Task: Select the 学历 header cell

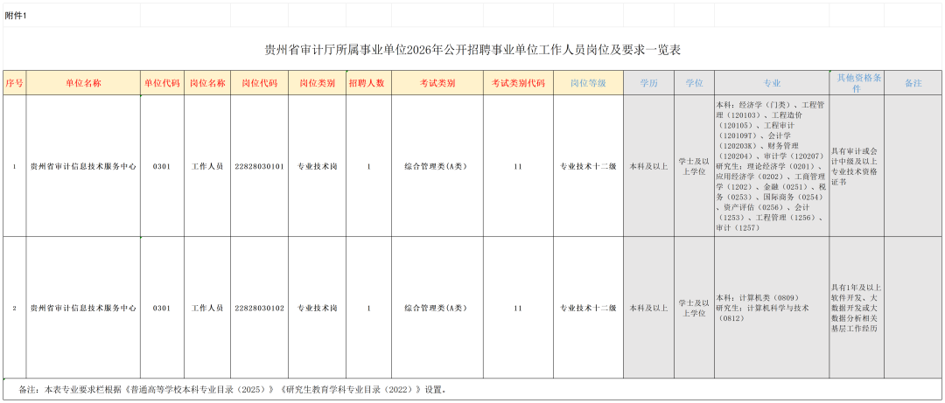Action: point(649,84)
